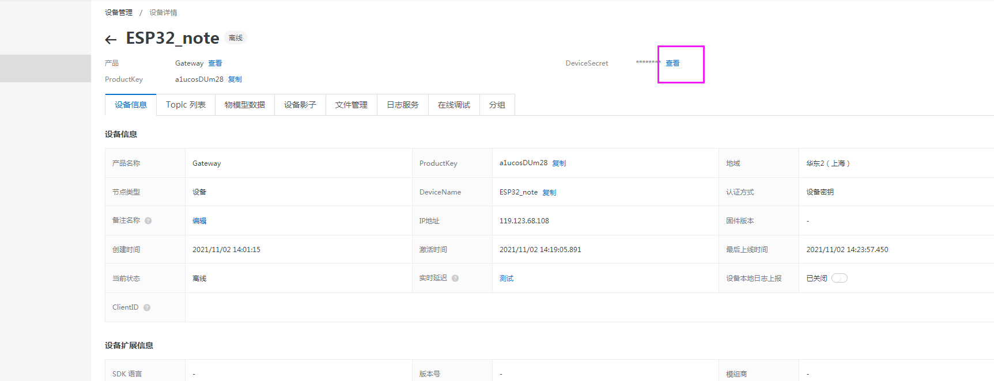
Task: Go to 设备管理 breadcrumb
Action: click(x=119, y=13)
